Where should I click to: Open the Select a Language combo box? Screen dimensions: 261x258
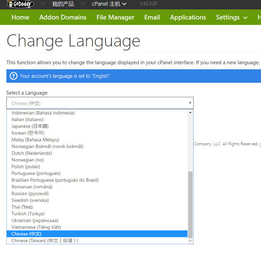click(x=100, y=103)
